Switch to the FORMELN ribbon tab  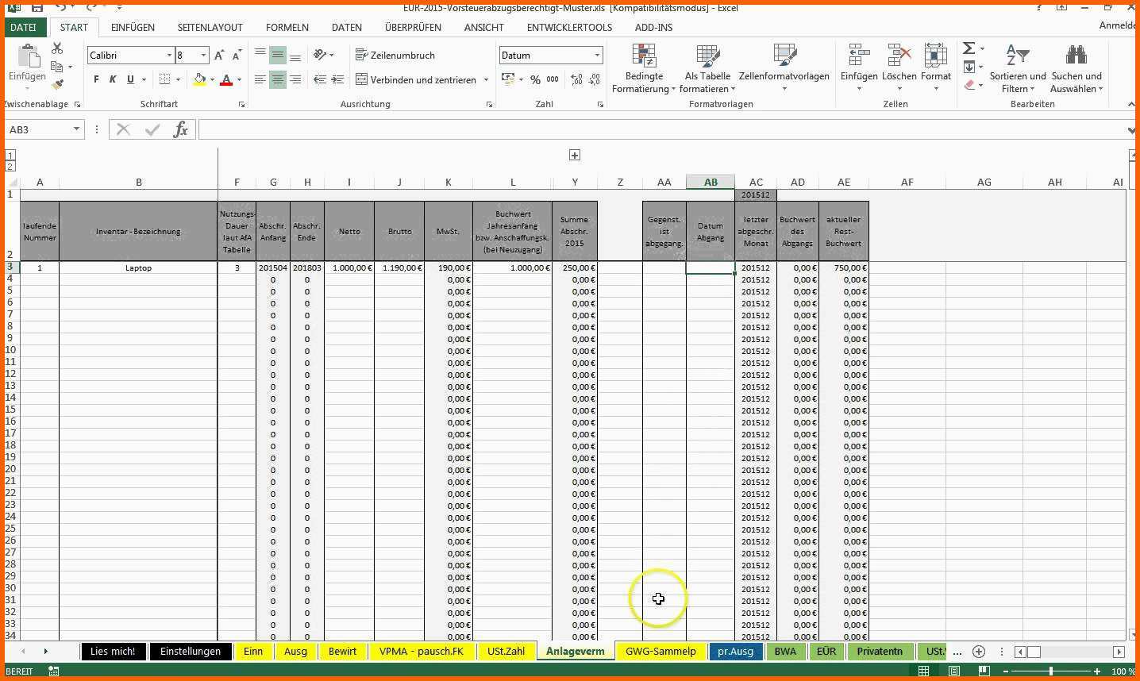point(287,27)
